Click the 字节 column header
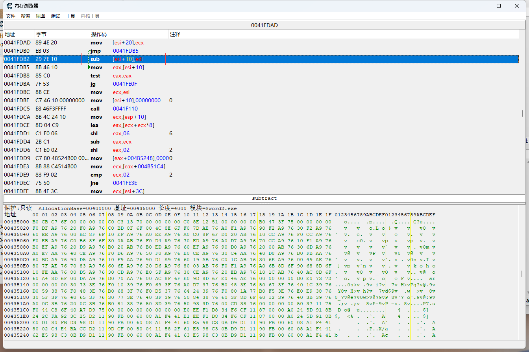Image resolution: width=529 pixels, height=352 pixels. tap(62, 34)
